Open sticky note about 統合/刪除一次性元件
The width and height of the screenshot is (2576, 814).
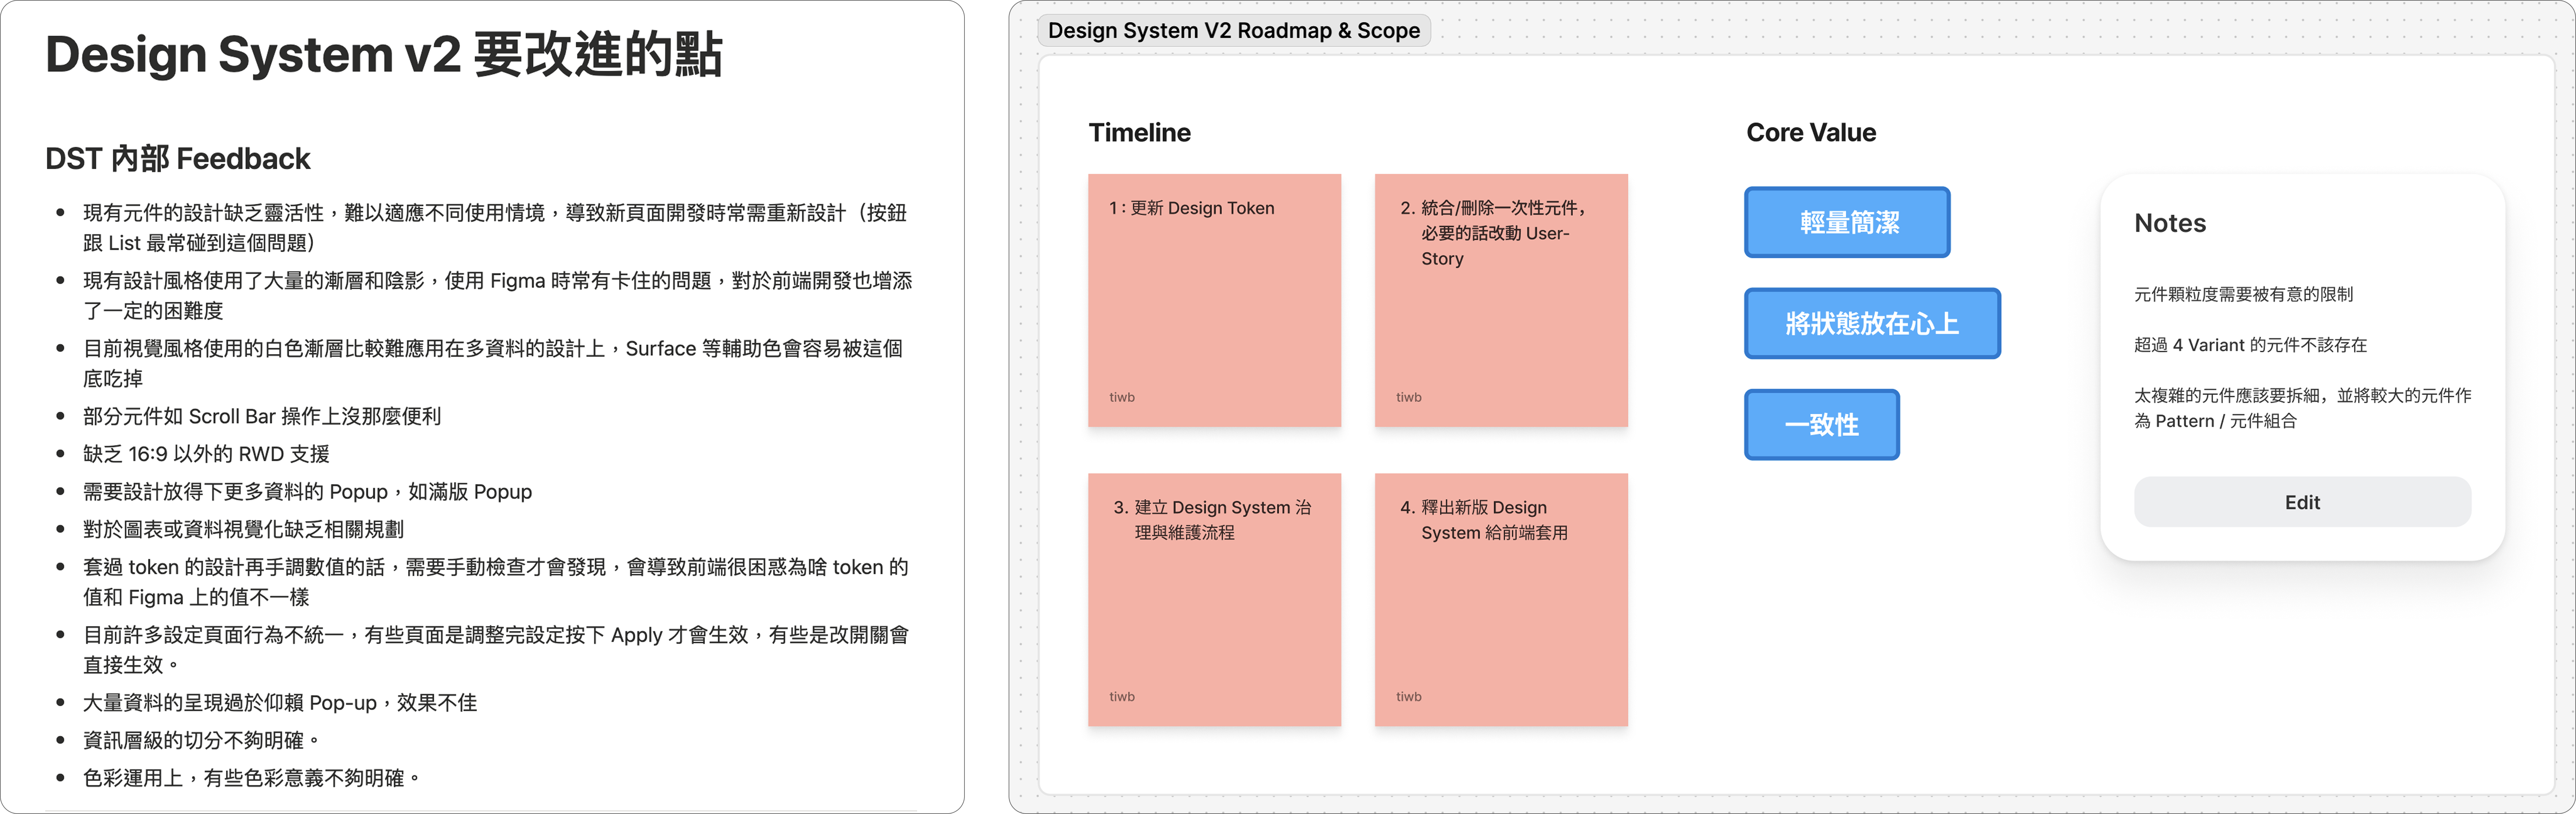(1501, 300)
